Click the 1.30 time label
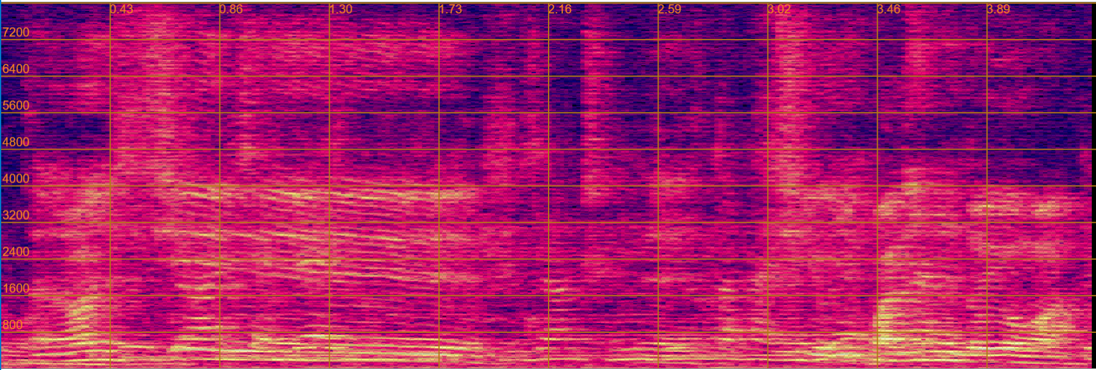This screenshot has width=1096, height=370. (x=341, y=9)
